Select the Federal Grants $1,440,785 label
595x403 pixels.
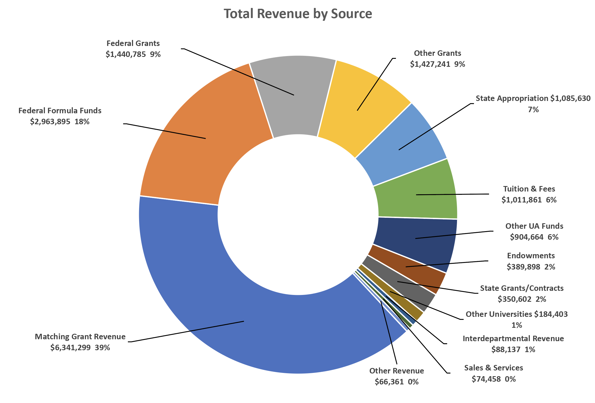[133, 49]
